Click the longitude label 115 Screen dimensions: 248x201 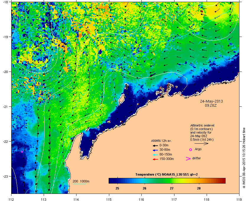click(x=109, y=200)
